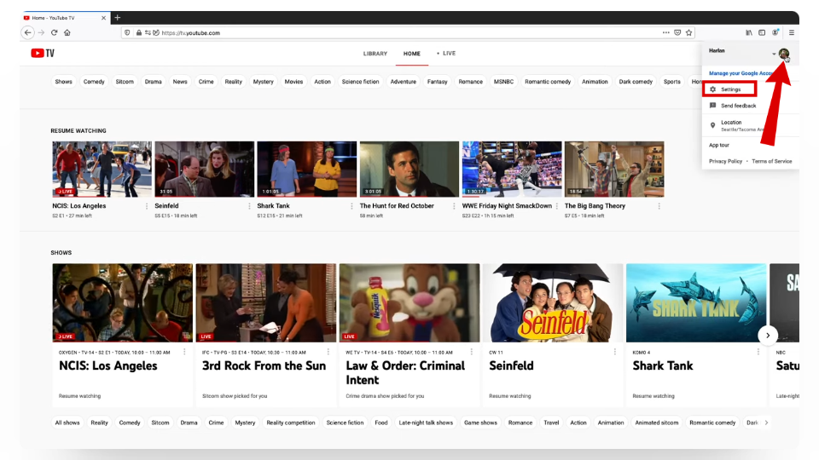Click the browser address bar URL
819x460 pixels.
pos(190,33)
